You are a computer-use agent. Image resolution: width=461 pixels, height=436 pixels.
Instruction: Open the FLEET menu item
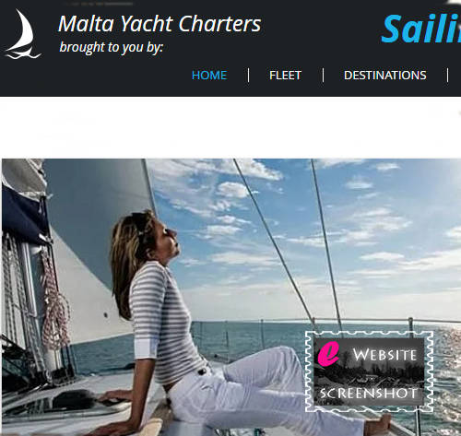tap(285, 76)
